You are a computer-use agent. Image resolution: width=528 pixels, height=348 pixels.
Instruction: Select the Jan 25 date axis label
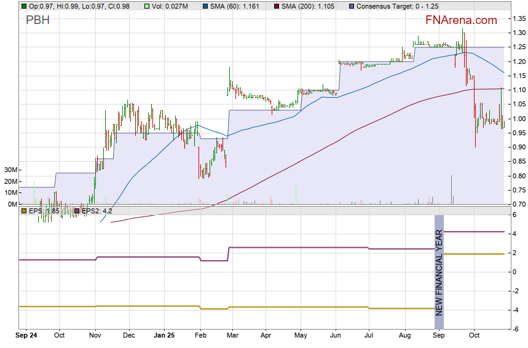point(164,336)
